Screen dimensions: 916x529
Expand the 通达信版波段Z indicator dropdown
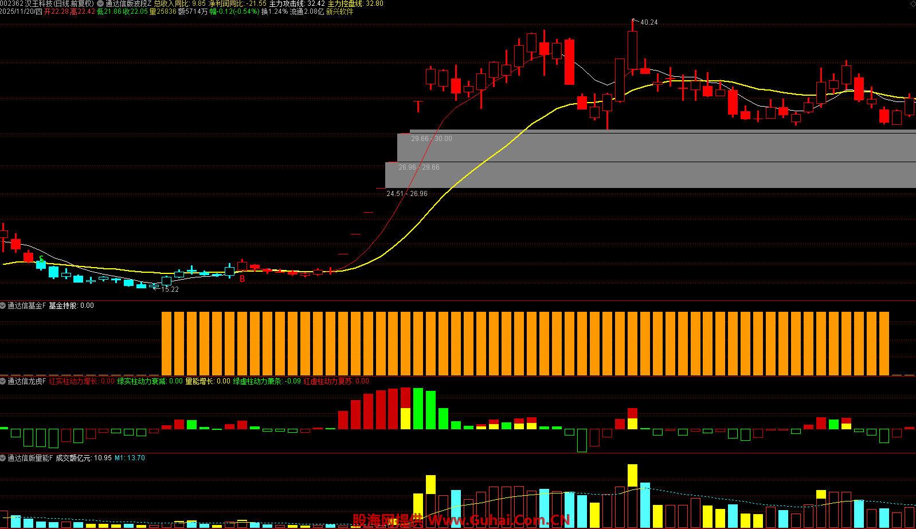(x=100, y=3)
